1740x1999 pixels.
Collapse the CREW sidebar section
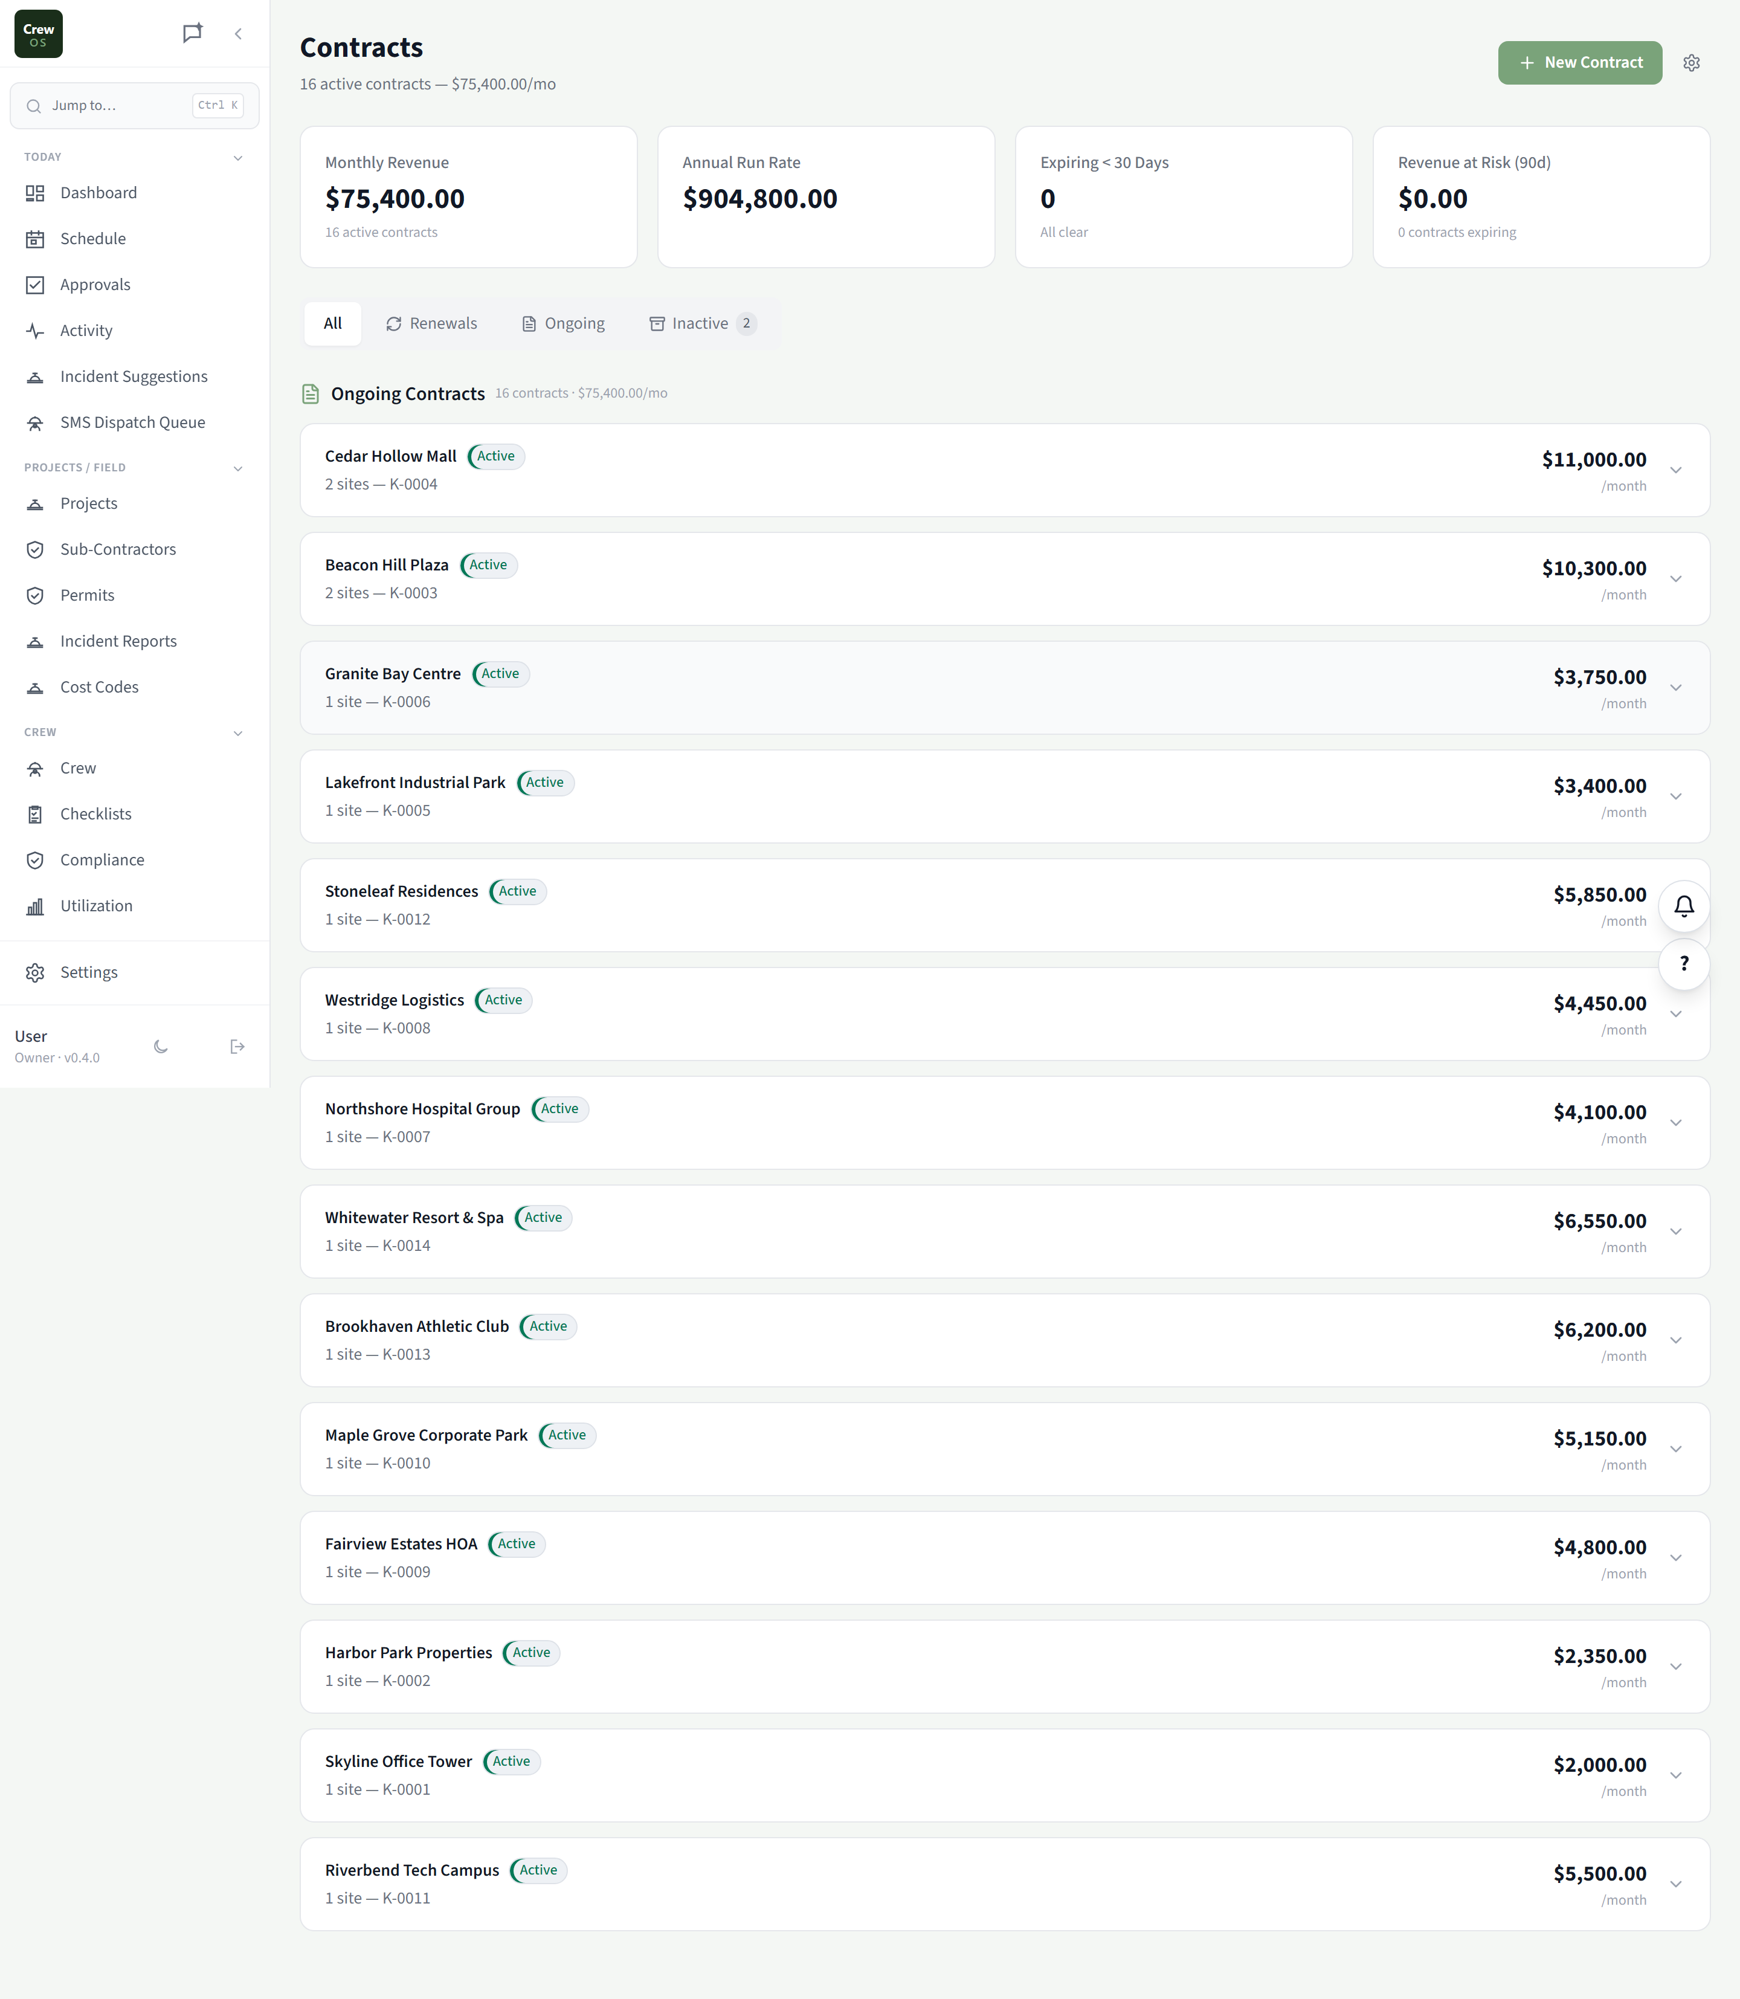click(x=238, y=734)
